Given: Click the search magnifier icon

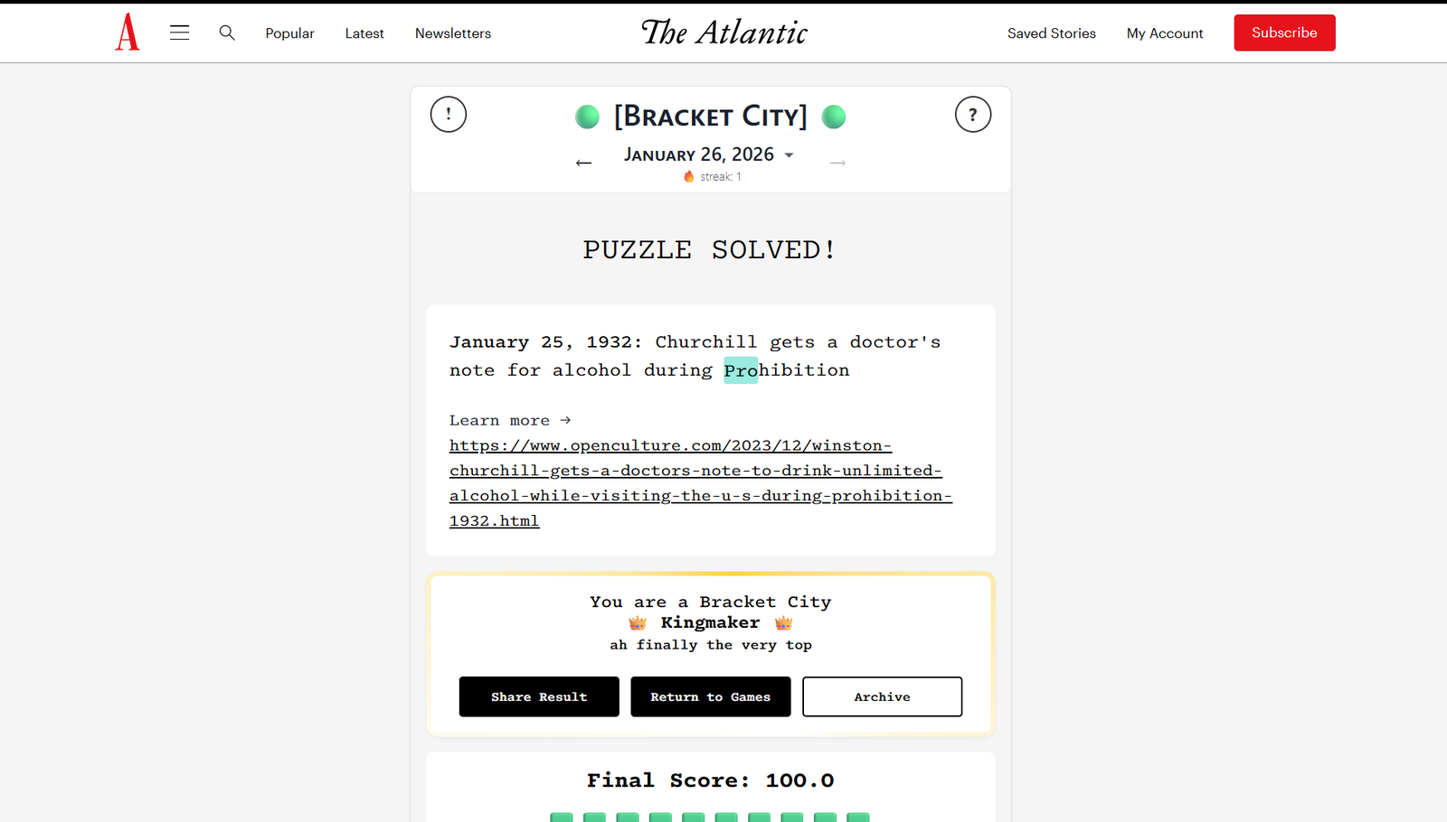Looking at the screenshot, I should (x=227, y=33).
